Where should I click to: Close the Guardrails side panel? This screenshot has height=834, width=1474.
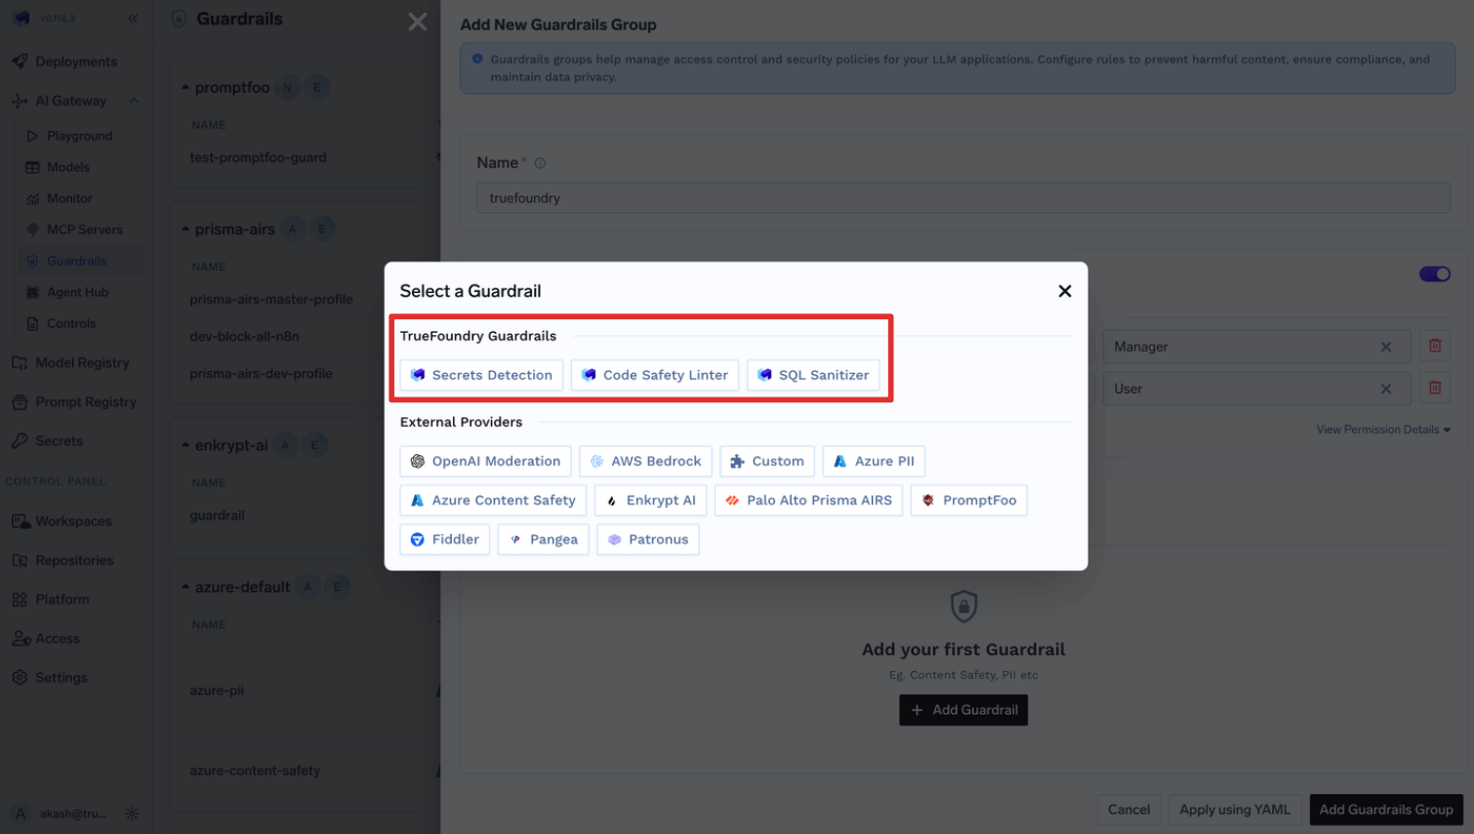418,21
